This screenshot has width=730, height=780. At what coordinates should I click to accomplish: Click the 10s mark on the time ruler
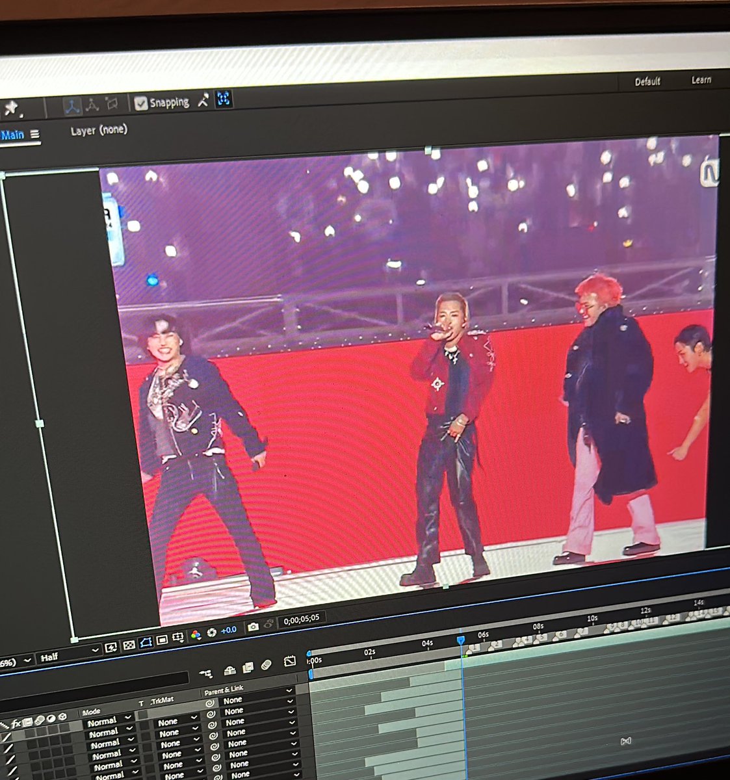592,618
